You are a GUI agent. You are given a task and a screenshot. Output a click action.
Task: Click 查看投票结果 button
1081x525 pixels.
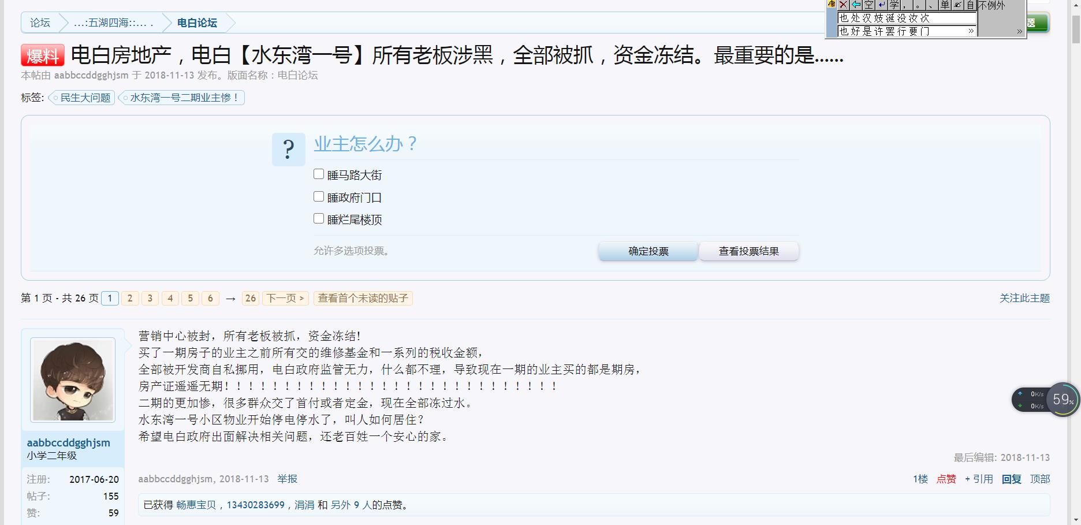click(748, 251)
